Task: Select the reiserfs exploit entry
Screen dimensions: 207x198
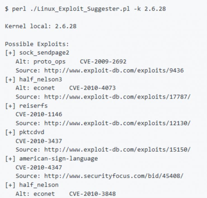Action: pyautogui.click(x=33, y=106)
